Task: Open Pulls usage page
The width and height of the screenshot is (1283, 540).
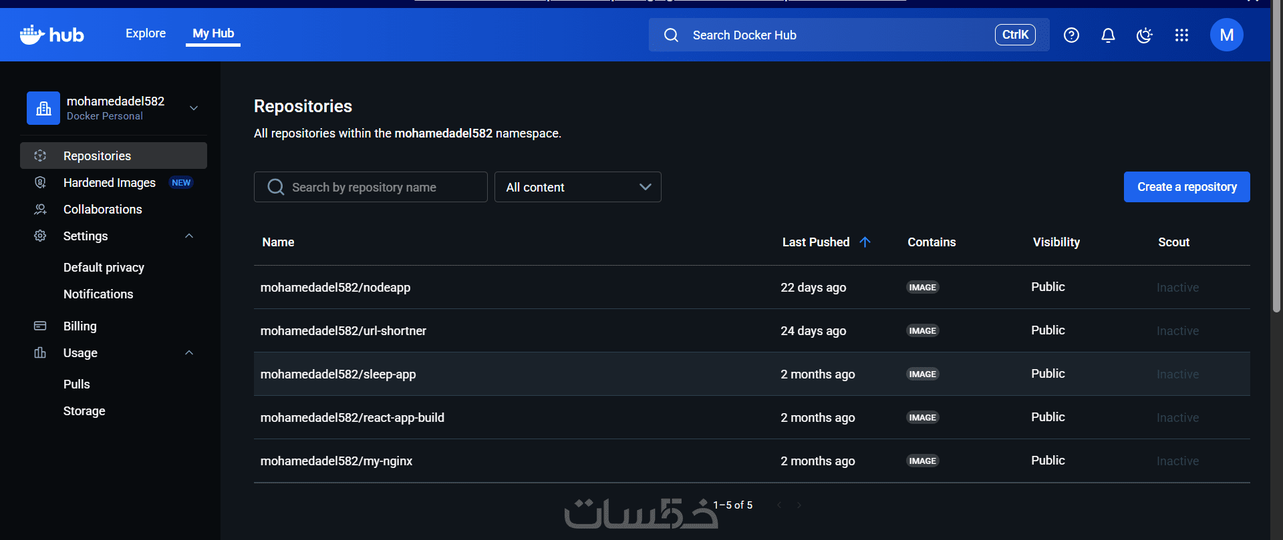Action: point(77,384)
